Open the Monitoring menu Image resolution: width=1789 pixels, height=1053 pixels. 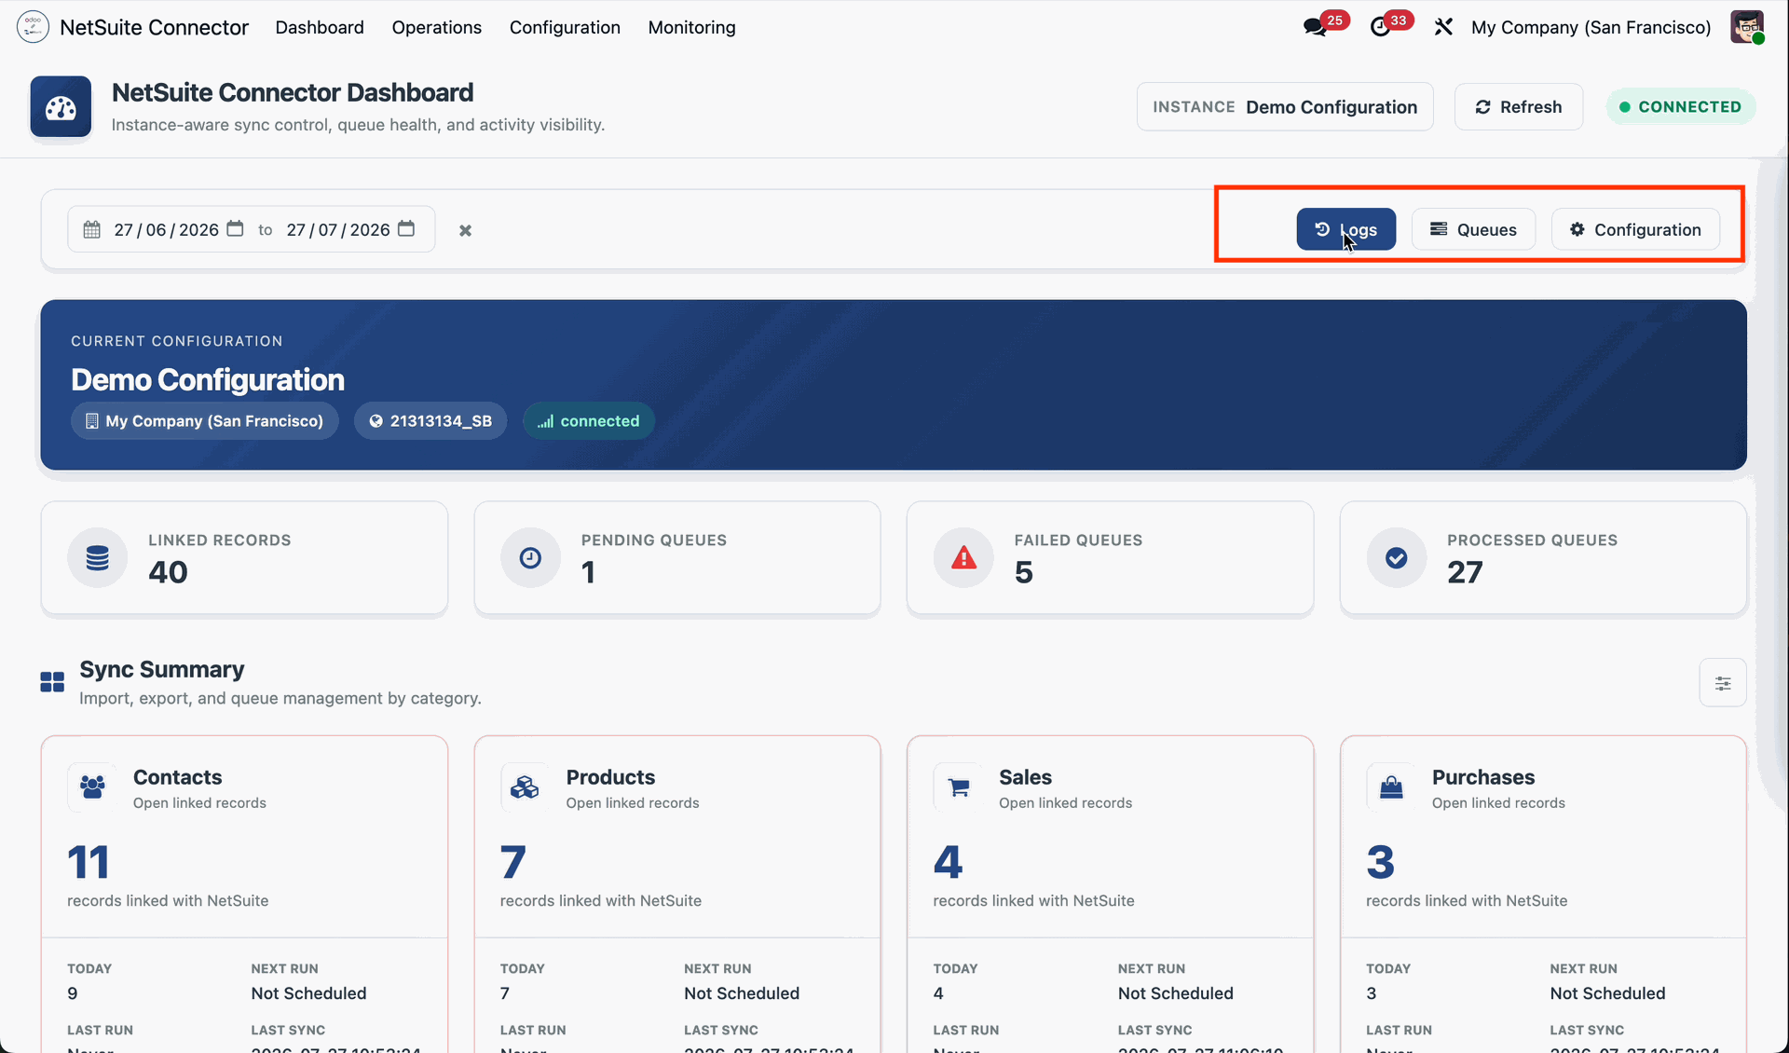[692, 27]
